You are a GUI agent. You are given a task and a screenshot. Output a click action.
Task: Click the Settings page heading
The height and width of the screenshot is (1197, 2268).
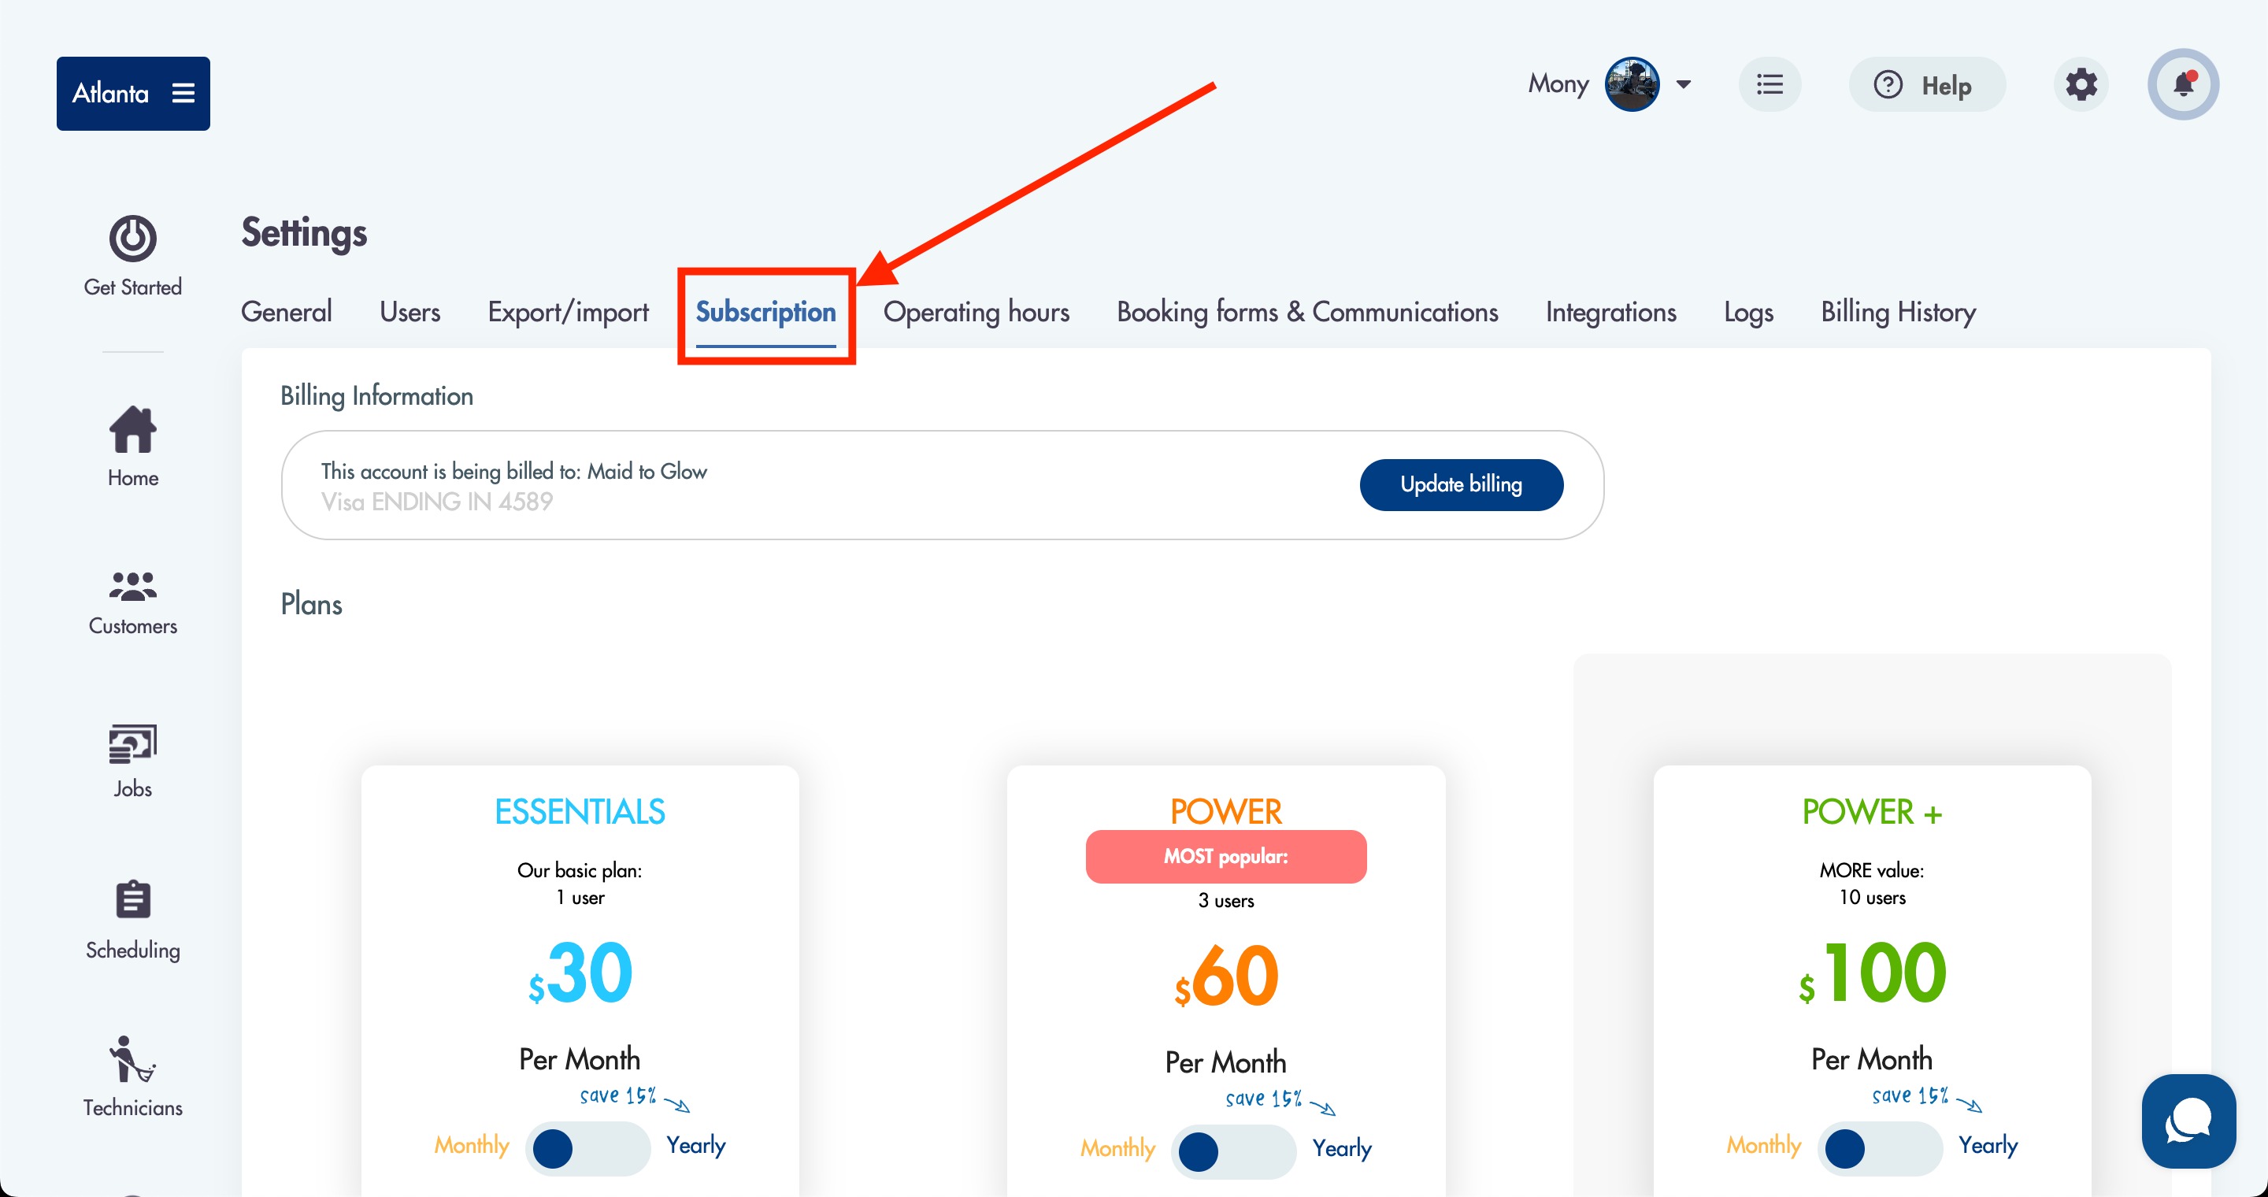[x=304, y=233]
